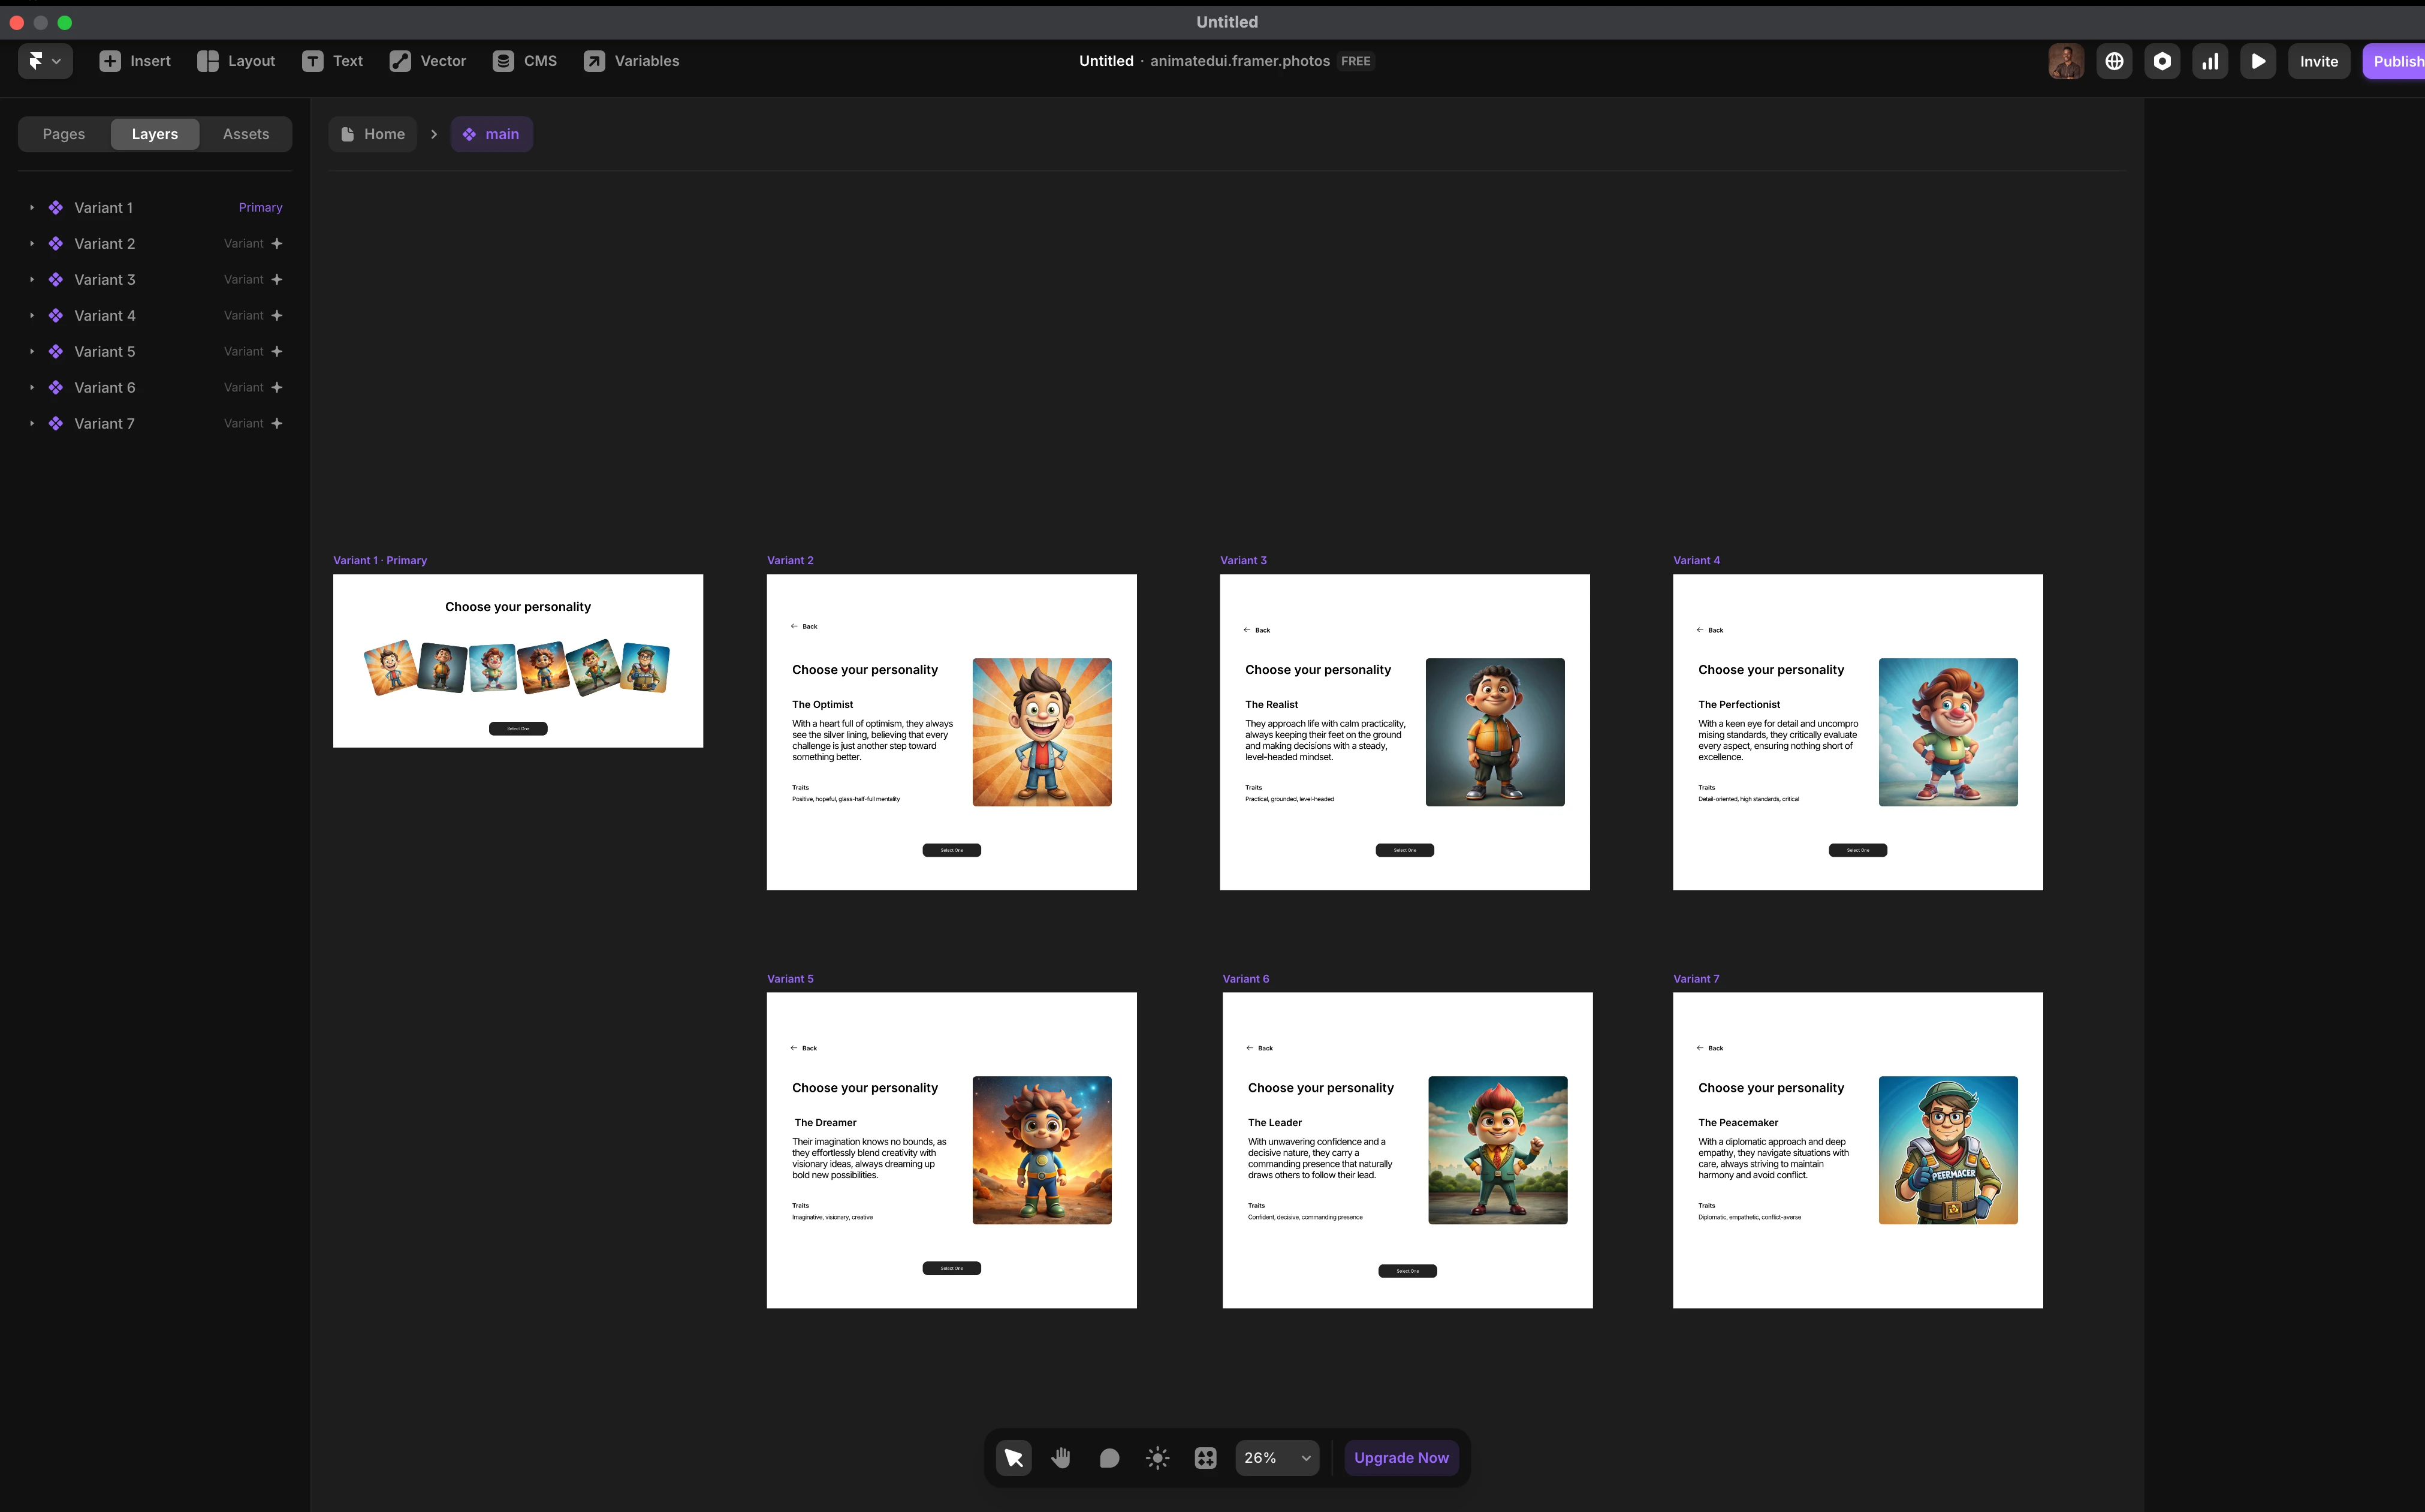This screenshot has height=1512, width=2425.
Task: Click the Publish button
Action: click(2395, 61)
